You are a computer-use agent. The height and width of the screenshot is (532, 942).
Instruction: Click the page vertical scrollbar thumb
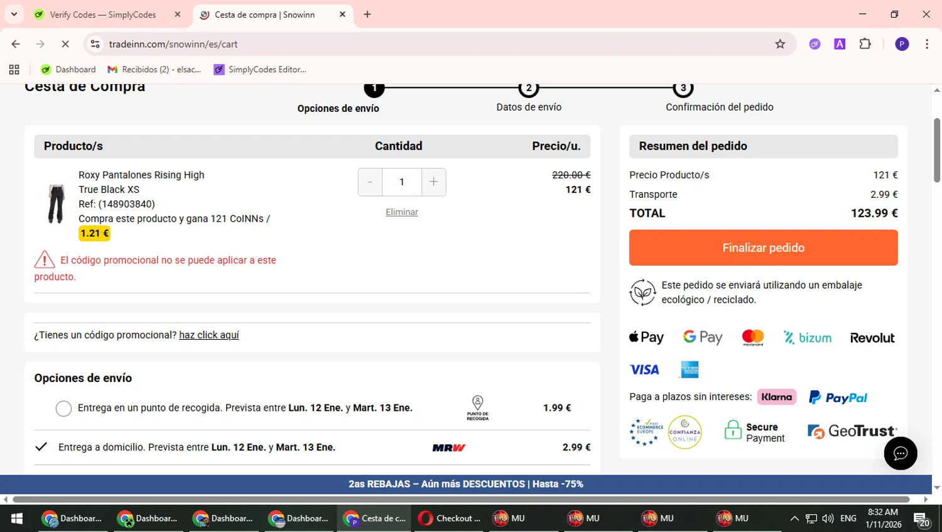click(x=937, y=149)
